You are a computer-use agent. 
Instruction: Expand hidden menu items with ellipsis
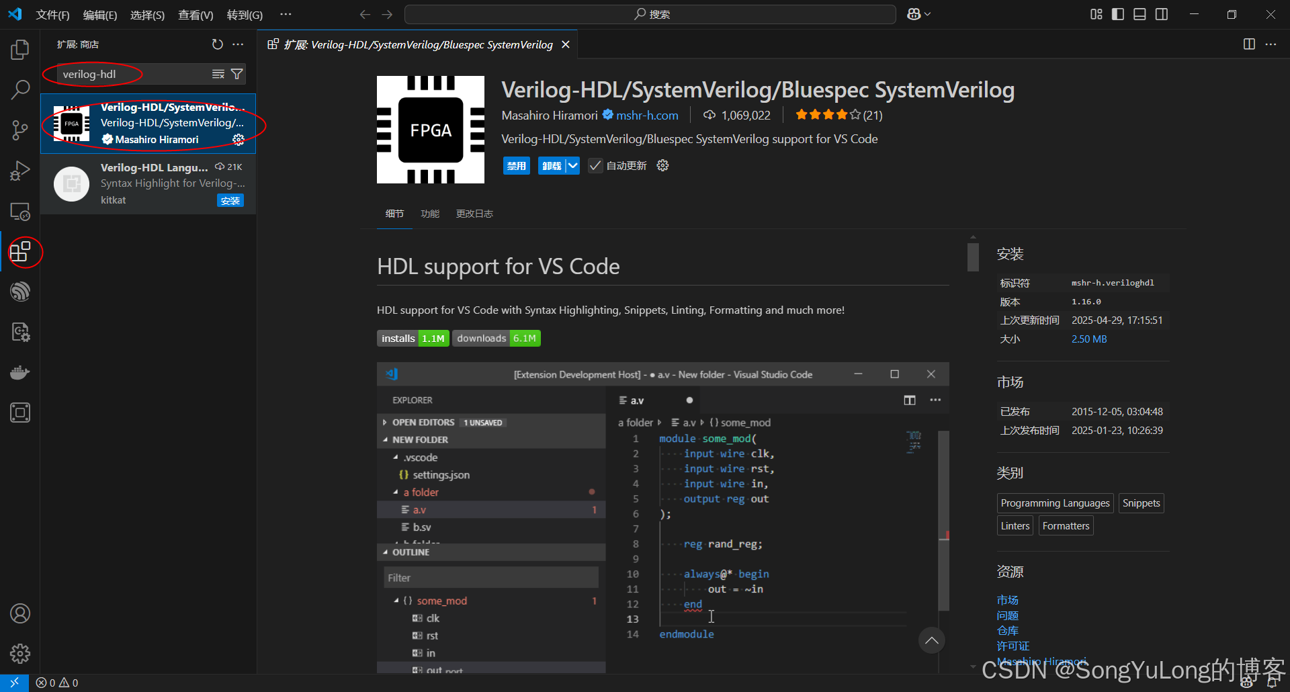286,14
